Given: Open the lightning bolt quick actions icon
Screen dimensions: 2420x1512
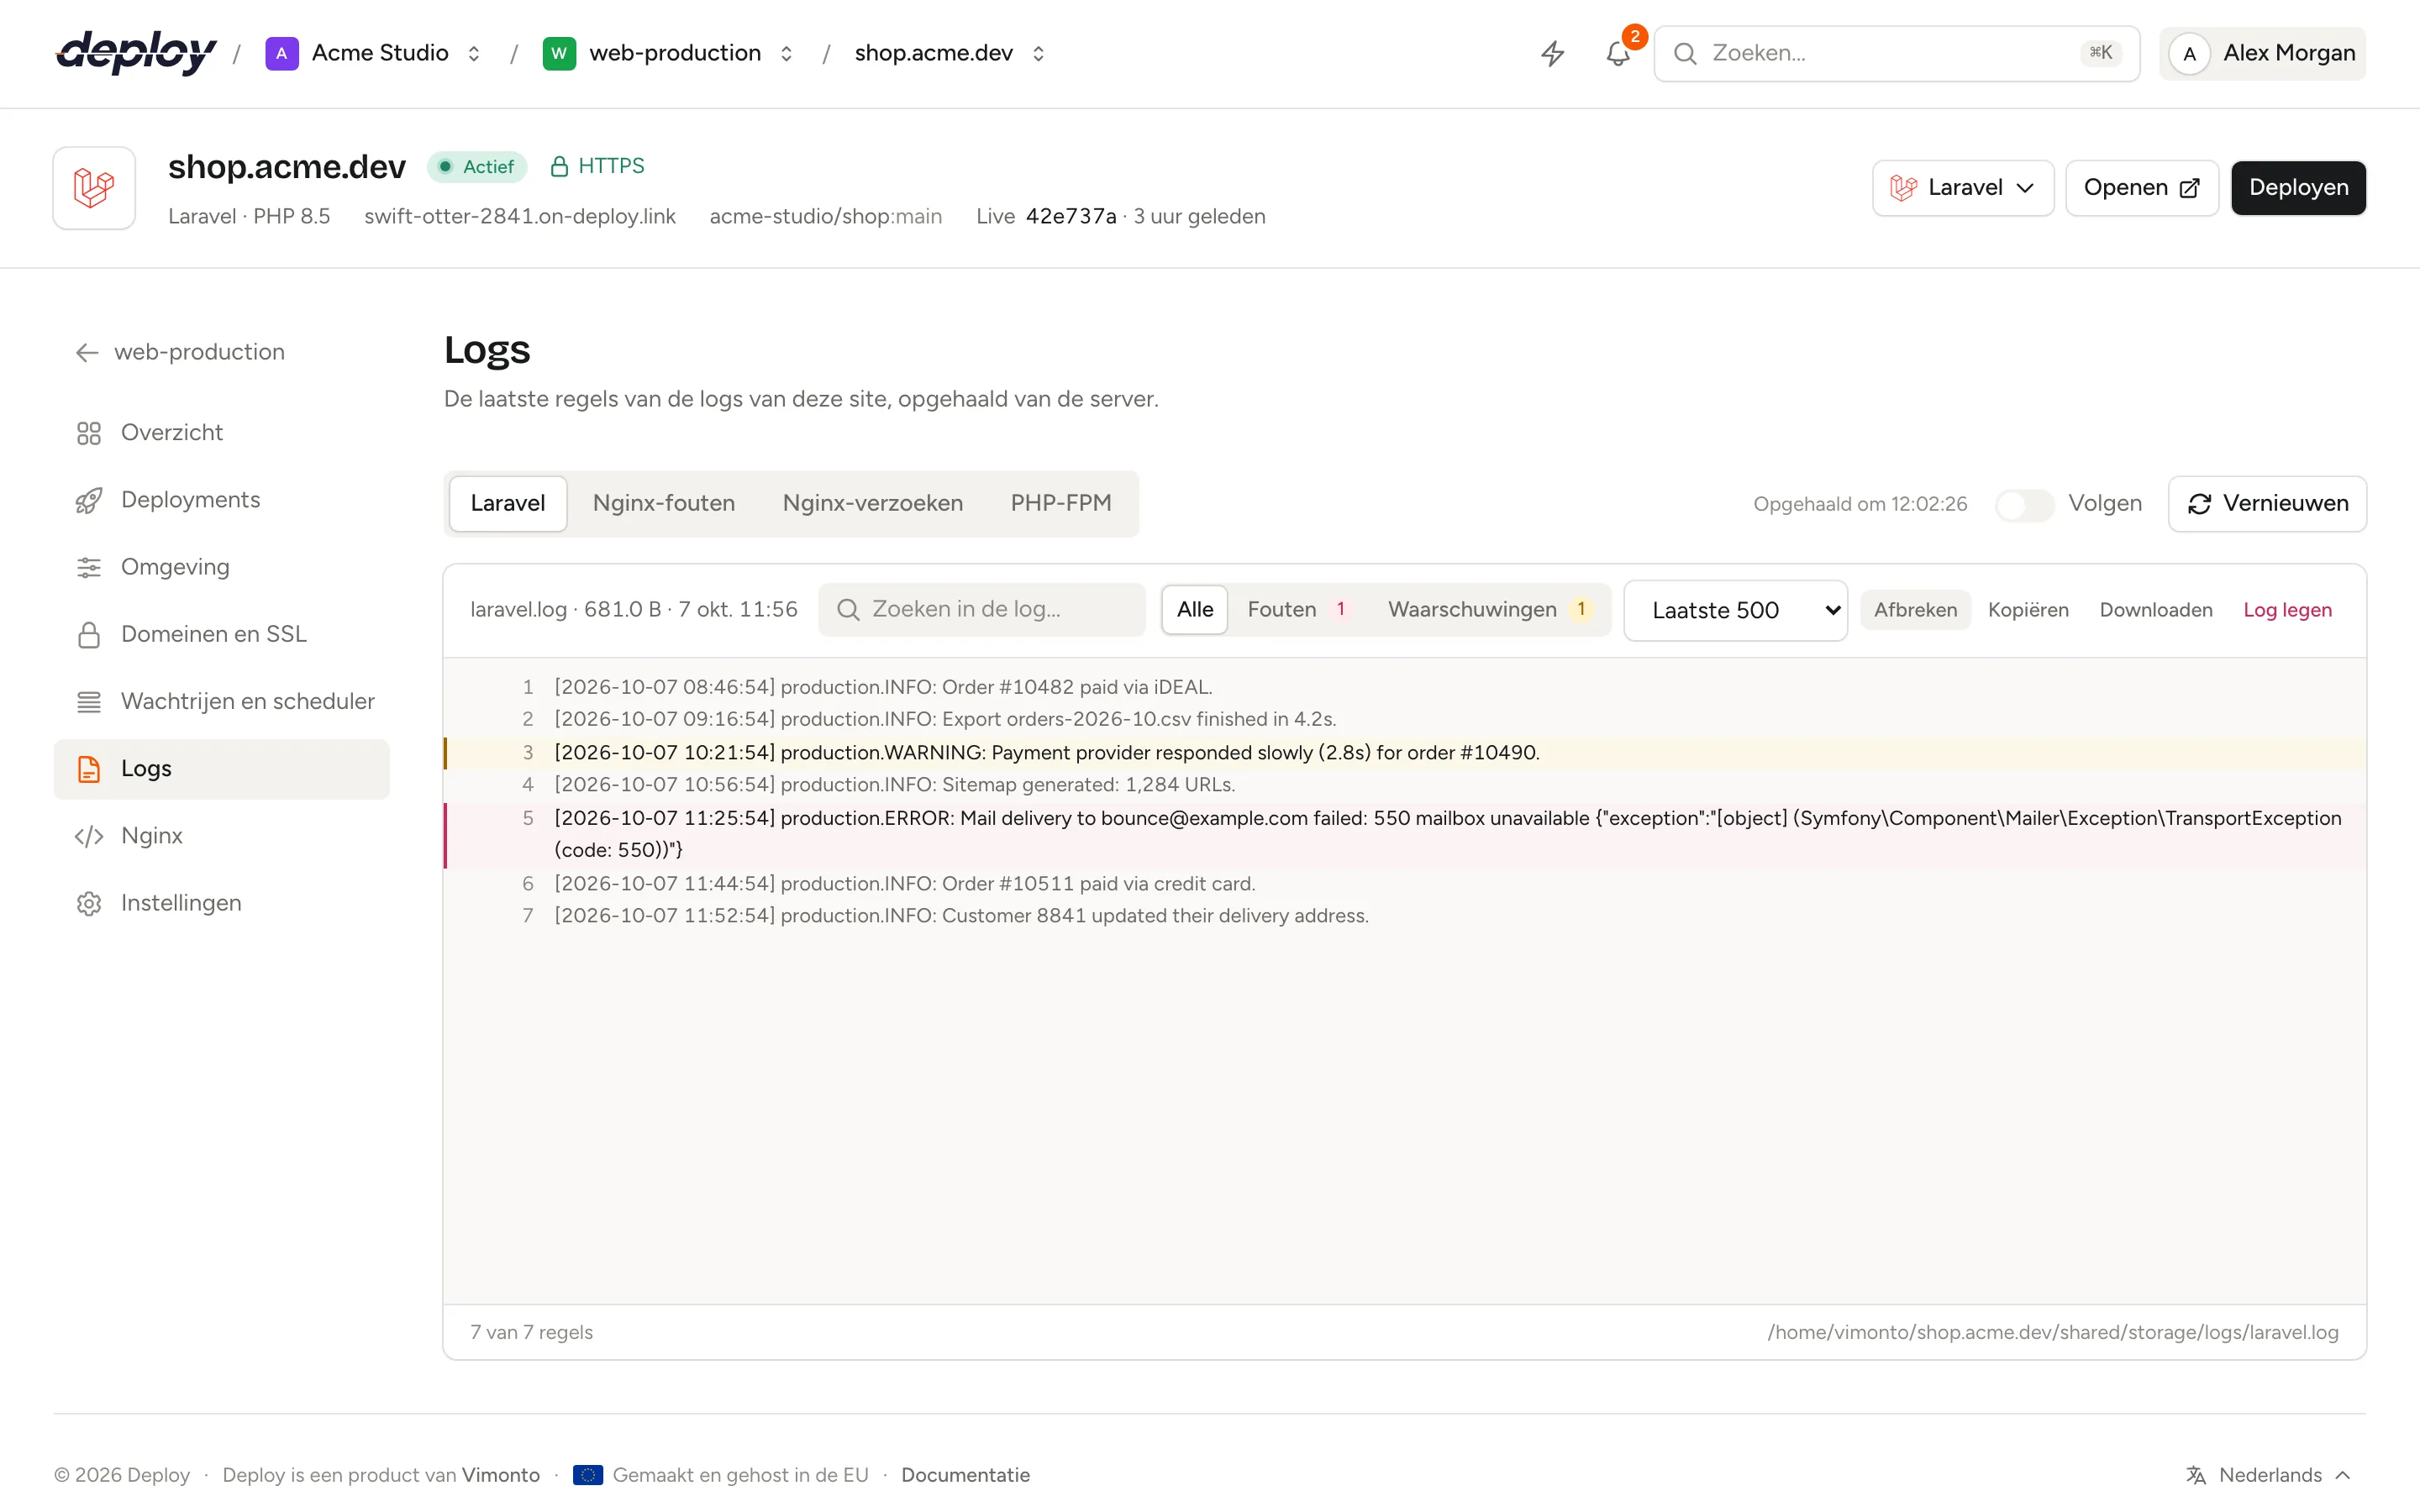Looking at the screenshot, I should pos(1552,53).
